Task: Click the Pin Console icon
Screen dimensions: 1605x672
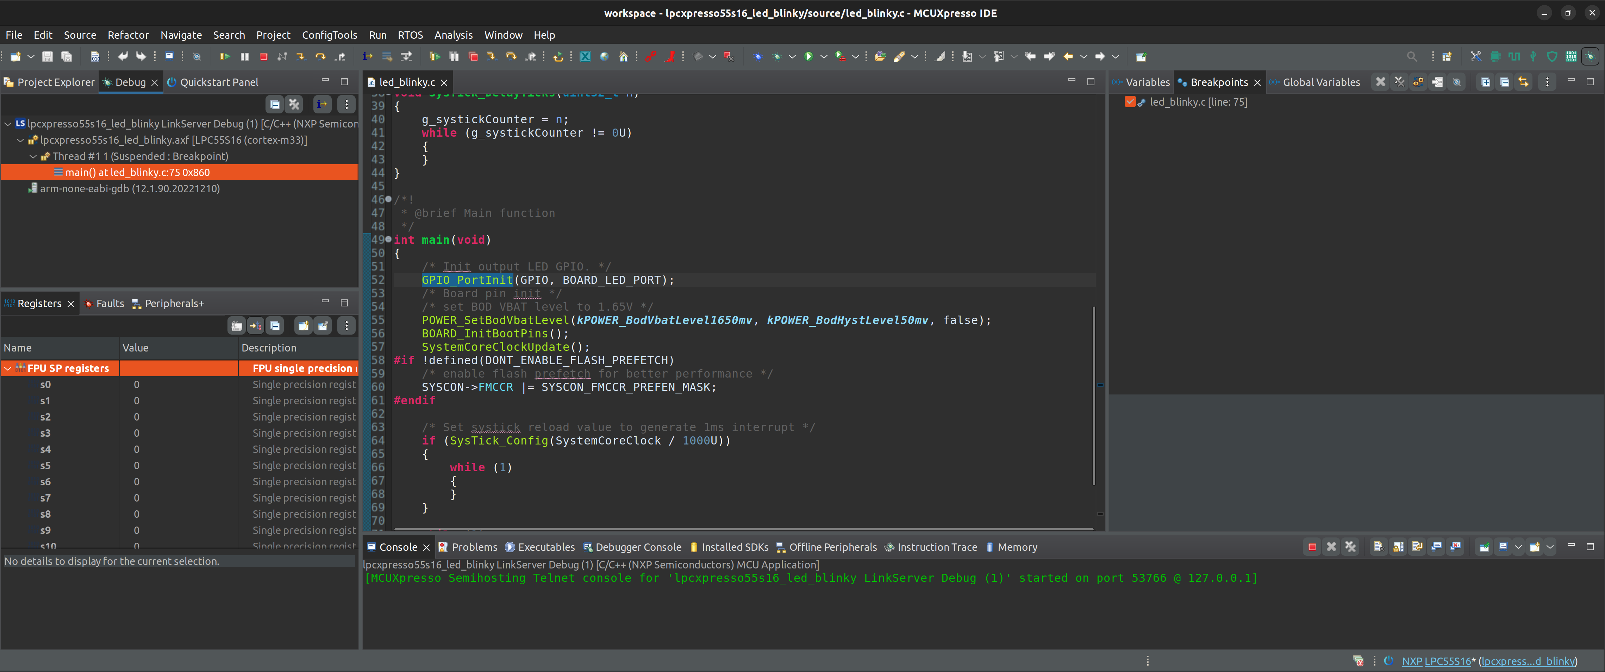Action: (1484, 547)
